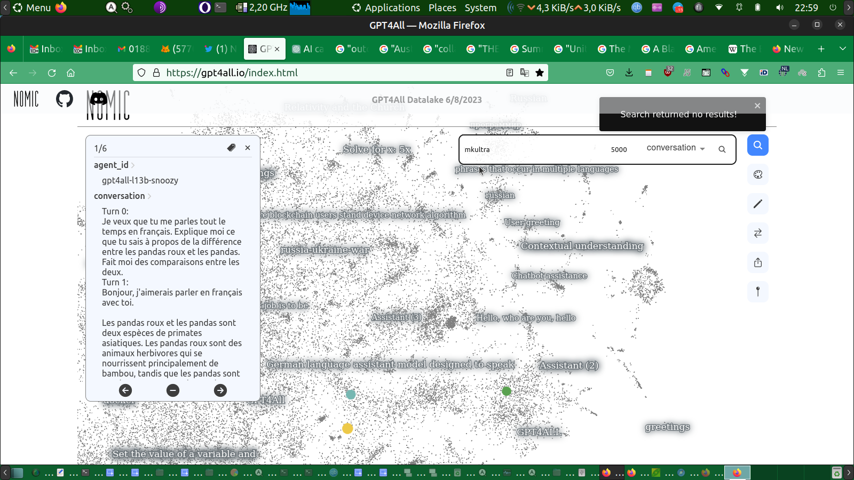Open the Firefox extensions menu
The image size is (854, 480).
821,73
